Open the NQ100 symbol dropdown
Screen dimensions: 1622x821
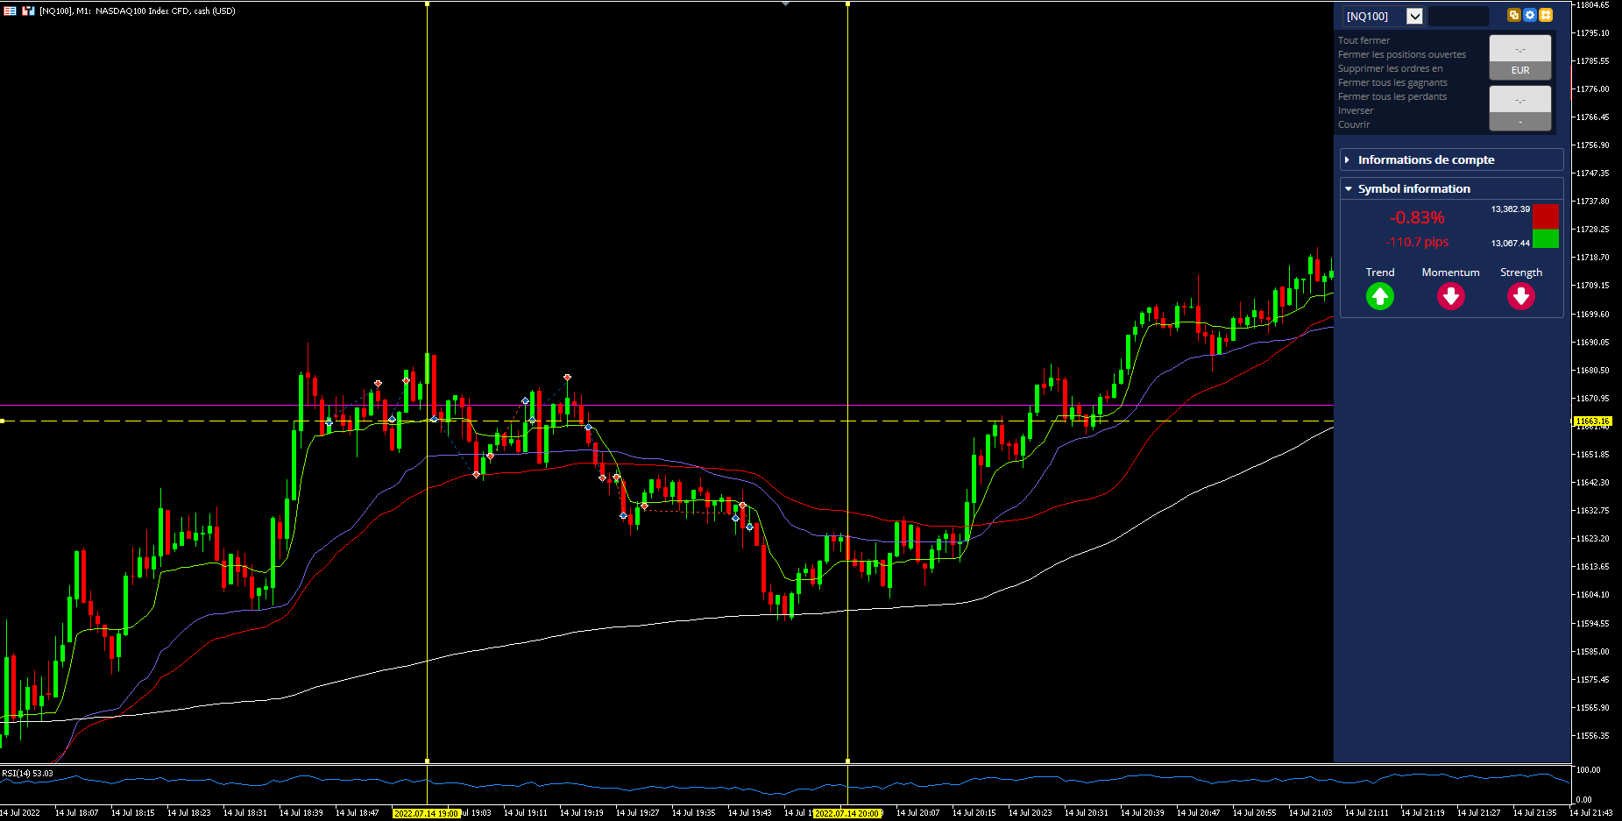coord(1414,16)
